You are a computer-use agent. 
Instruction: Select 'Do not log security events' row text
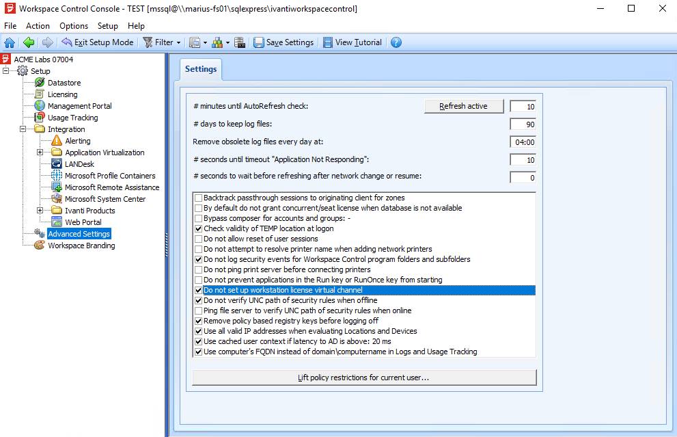337,259
